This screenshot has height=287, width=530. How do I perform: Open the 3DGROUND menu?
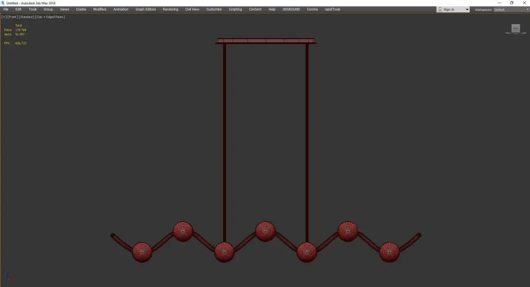click(x=291, y=9)
